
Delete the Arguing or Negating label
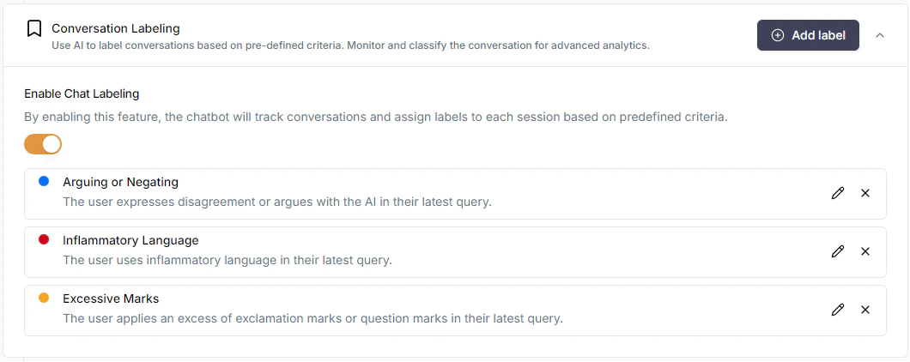pos(865,193)
